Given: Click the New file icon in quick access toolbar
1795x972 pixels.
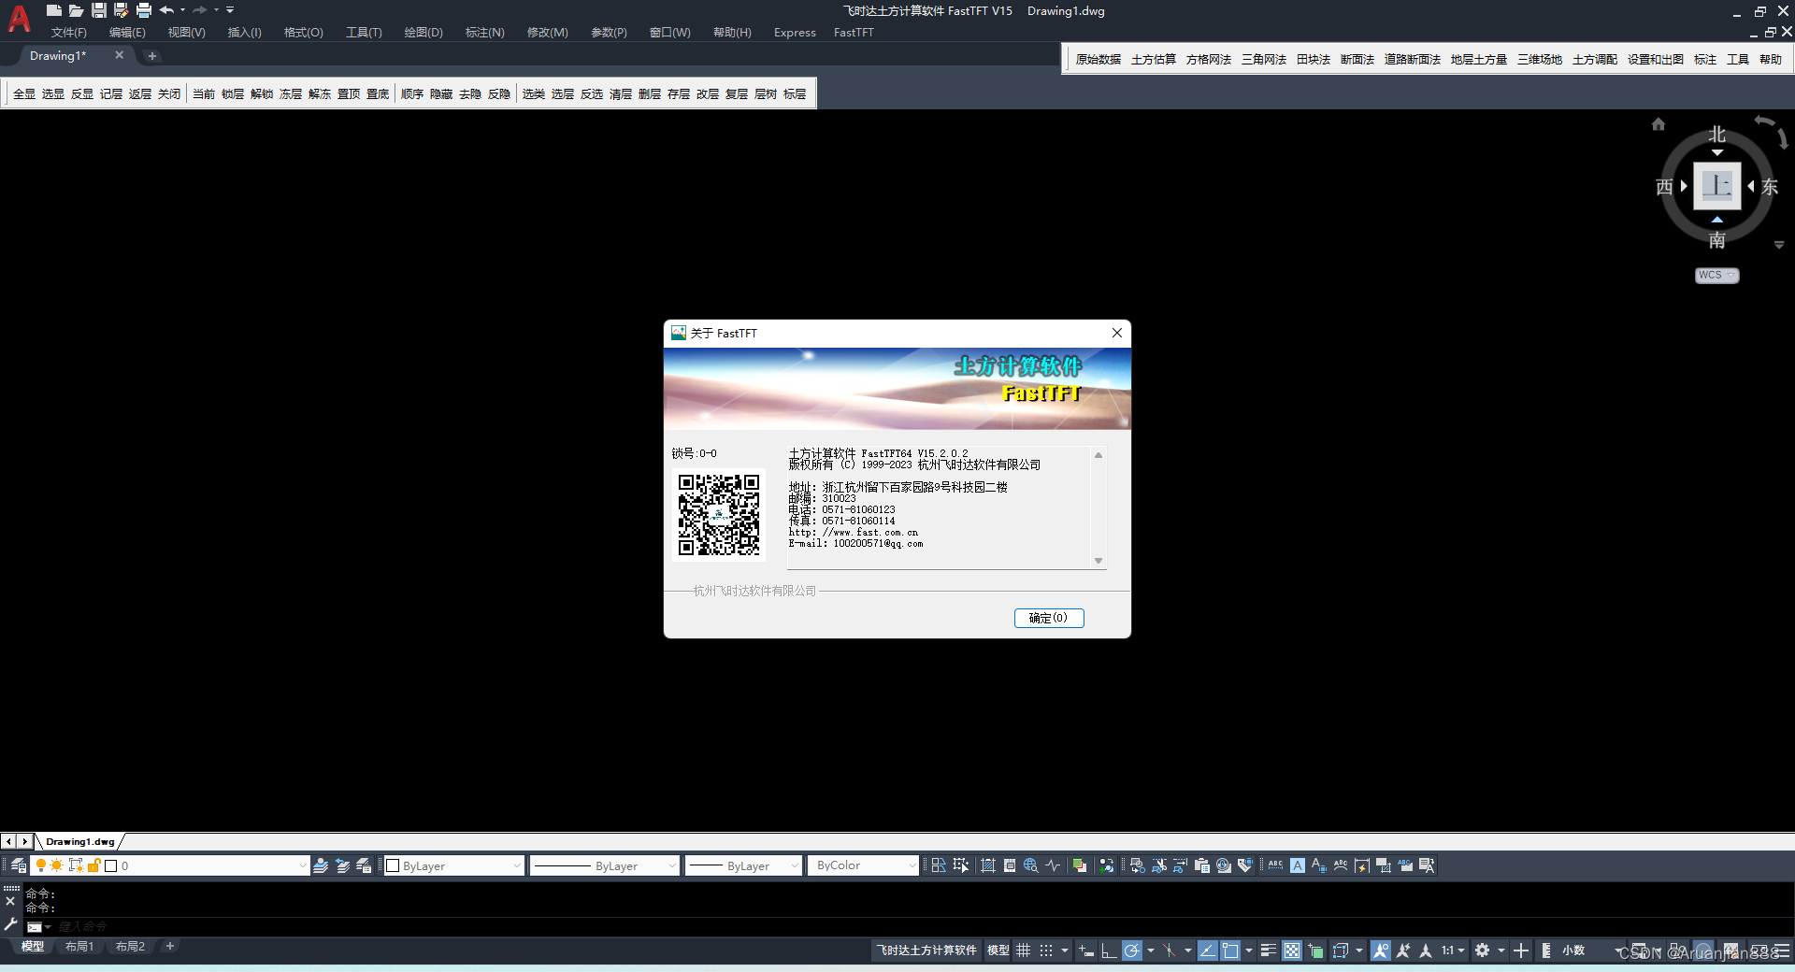Looking at the screenshot, I should pos(54,10).
